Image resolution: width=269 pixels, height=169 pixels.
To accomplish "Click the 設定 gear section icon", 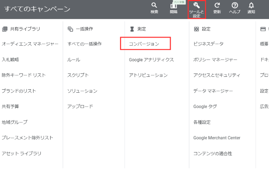I will pyautogui.click(x=196, y=29).
